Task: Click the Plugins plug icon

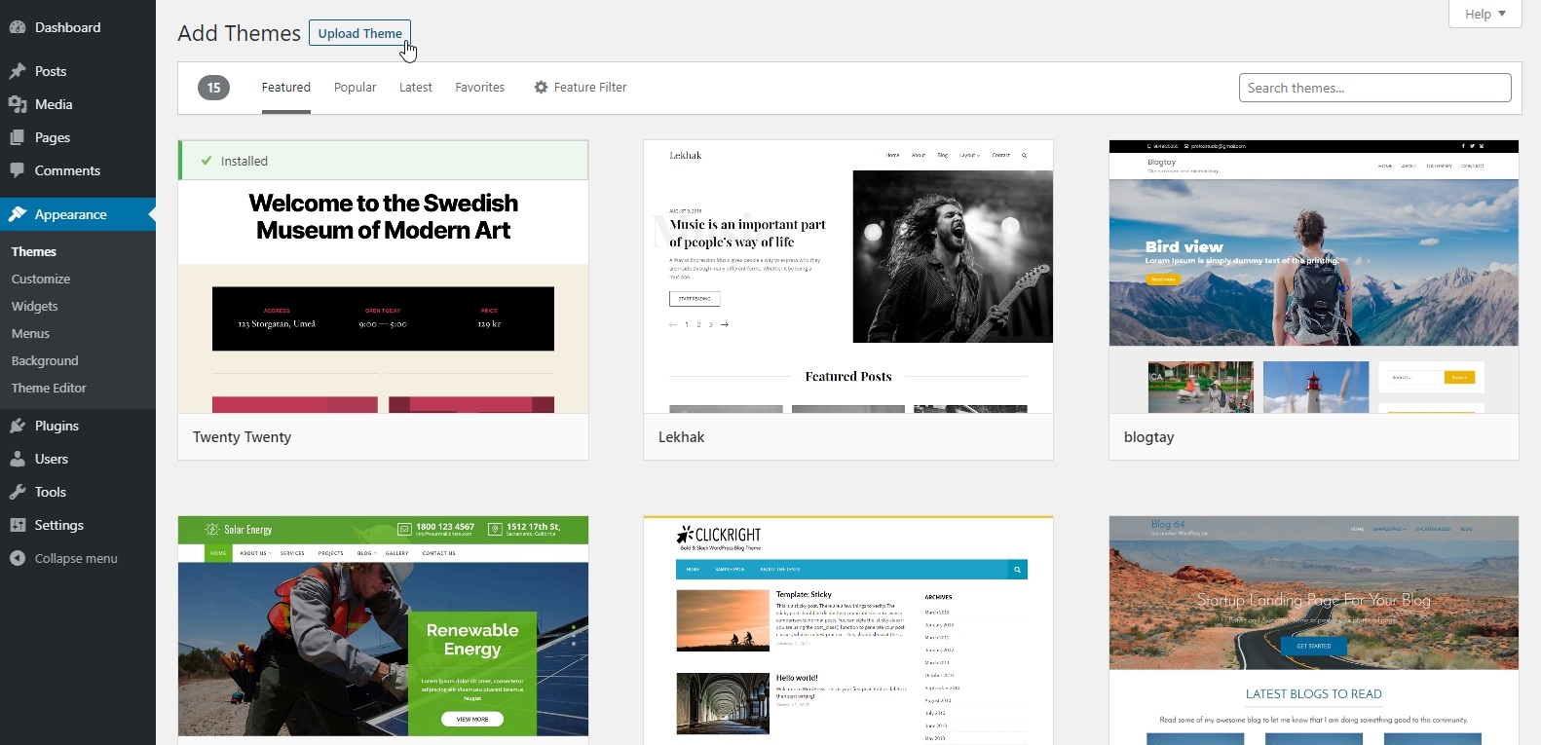Action: click(x=18, y=426)
